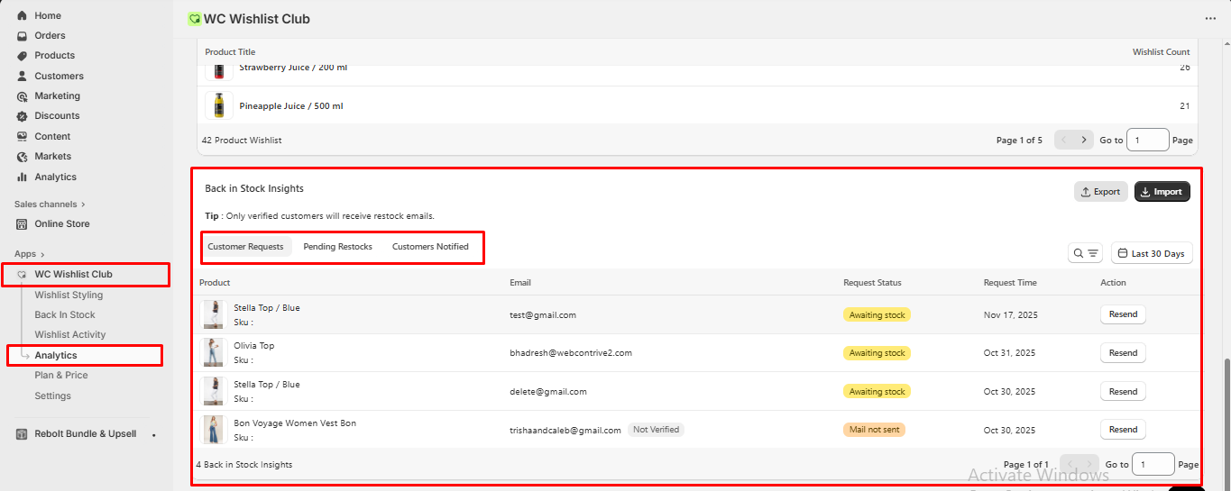Click the Pineapple Juice product thumbnail

pos(218,105)
